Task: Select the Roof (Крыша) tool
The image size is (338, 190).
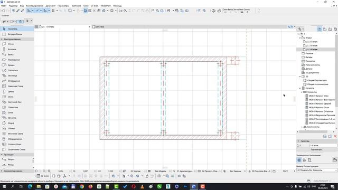Action: click(11, 65)
